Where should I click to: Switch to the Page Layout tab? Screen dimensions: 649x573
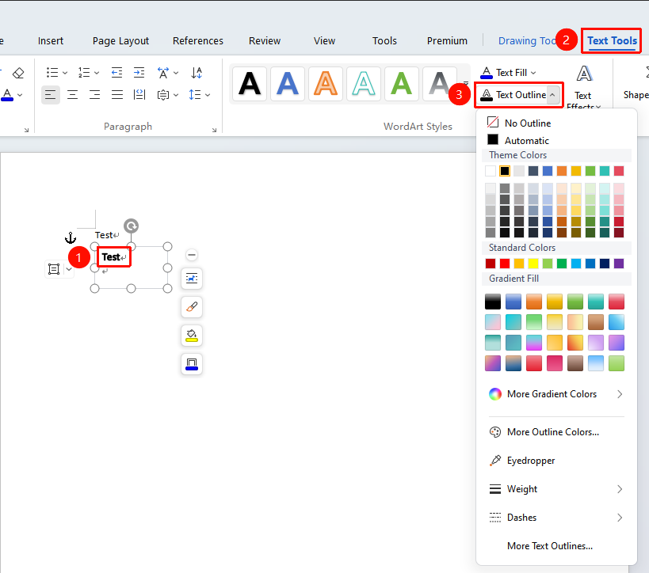[x=120, y=41]
